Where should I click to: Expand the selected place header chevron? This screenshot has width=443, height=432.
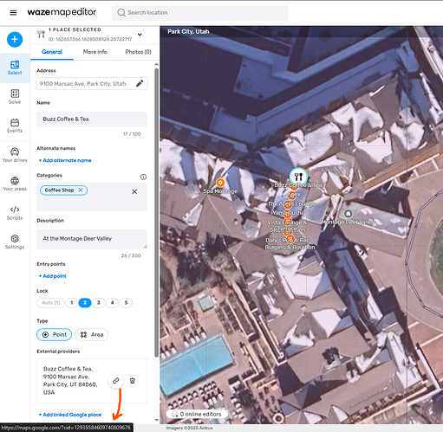(140, 35)
